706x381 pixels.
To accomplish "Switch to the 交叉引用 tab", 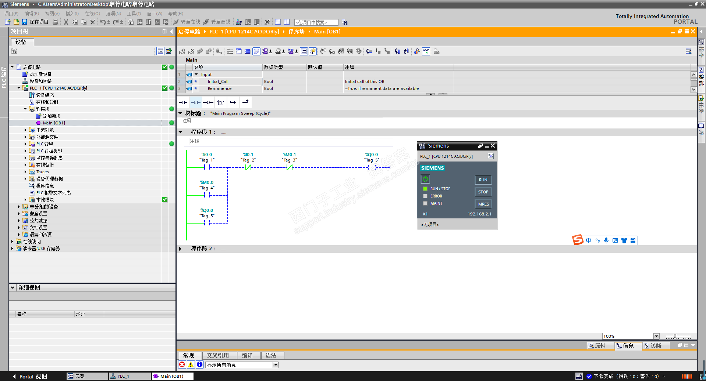I will [x=217, y=355].
